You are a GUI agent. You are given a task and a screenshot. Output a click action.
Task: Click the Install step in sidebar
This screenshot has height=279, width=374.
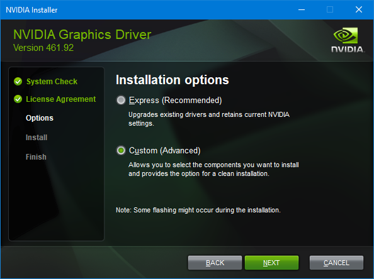37,138
